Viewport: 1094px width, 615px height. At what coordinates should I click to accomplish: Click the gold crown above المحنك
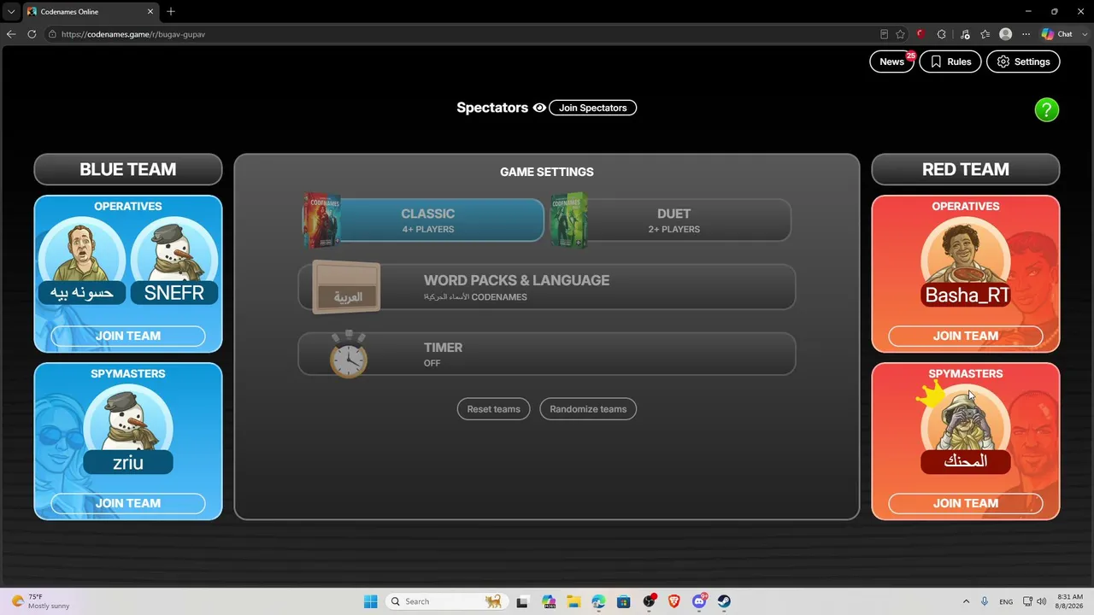(931, 395)
